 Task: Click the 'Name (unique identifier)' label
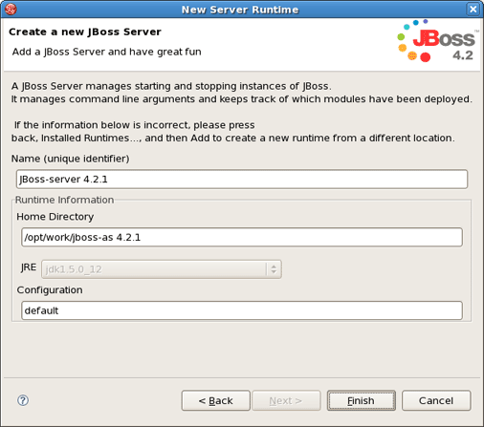pos(71,159)
